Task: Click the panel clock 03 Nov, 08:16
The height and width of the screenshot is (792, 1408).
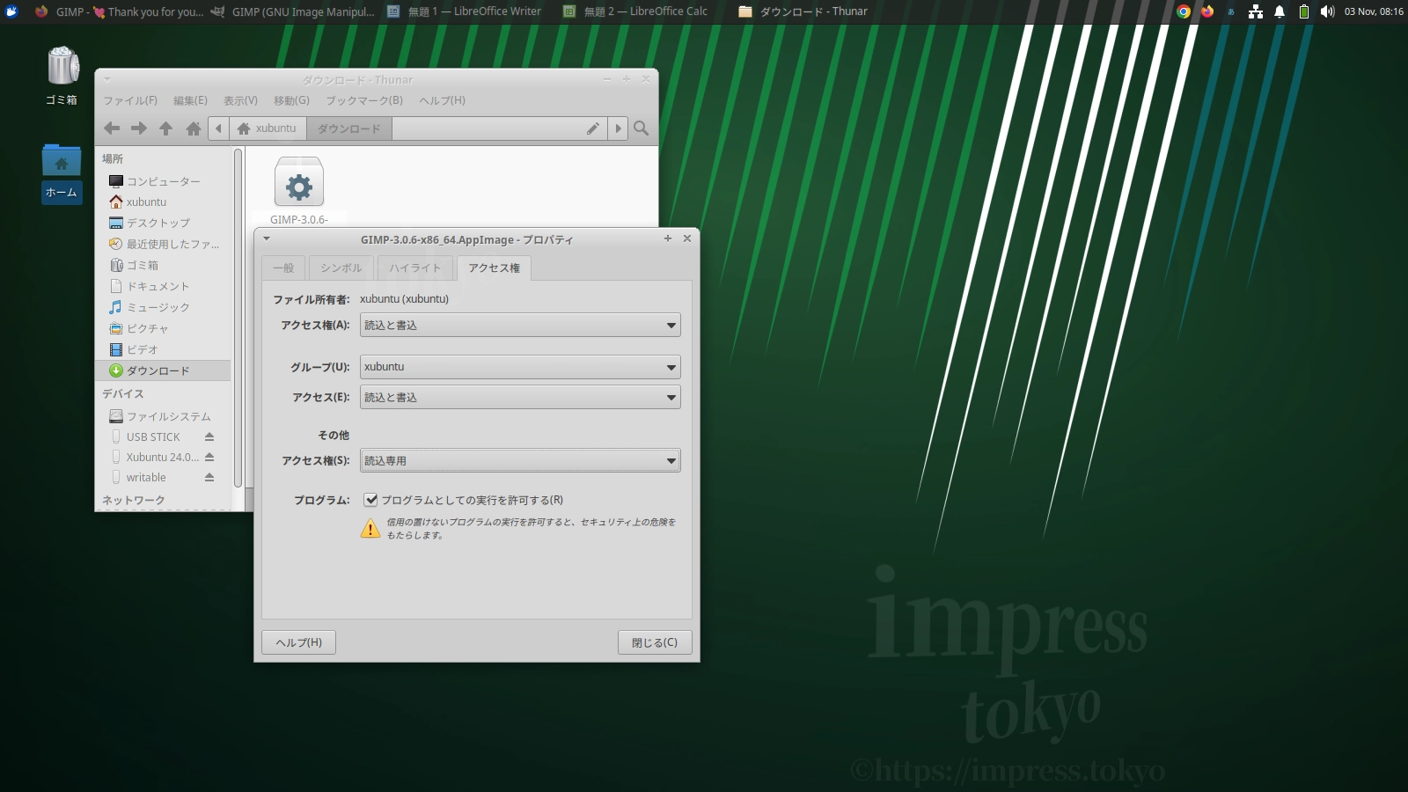Action: coord(1374,11)
